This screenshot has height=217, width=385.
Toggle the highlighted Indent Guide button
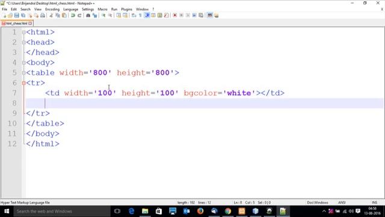coord(147,15)
